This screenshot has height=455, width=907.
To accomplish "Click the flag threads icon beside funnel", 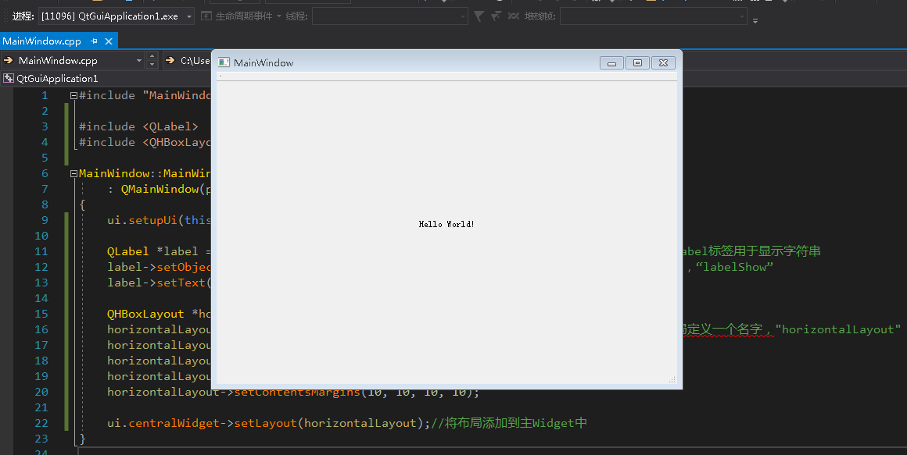I will [496, 16].
